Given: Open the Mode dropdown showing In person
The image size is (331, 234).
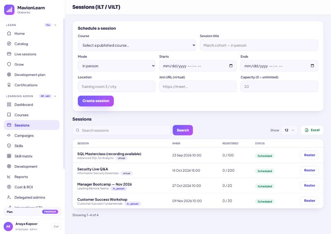Looking at the screenshot, I should (x=117, y=66).
